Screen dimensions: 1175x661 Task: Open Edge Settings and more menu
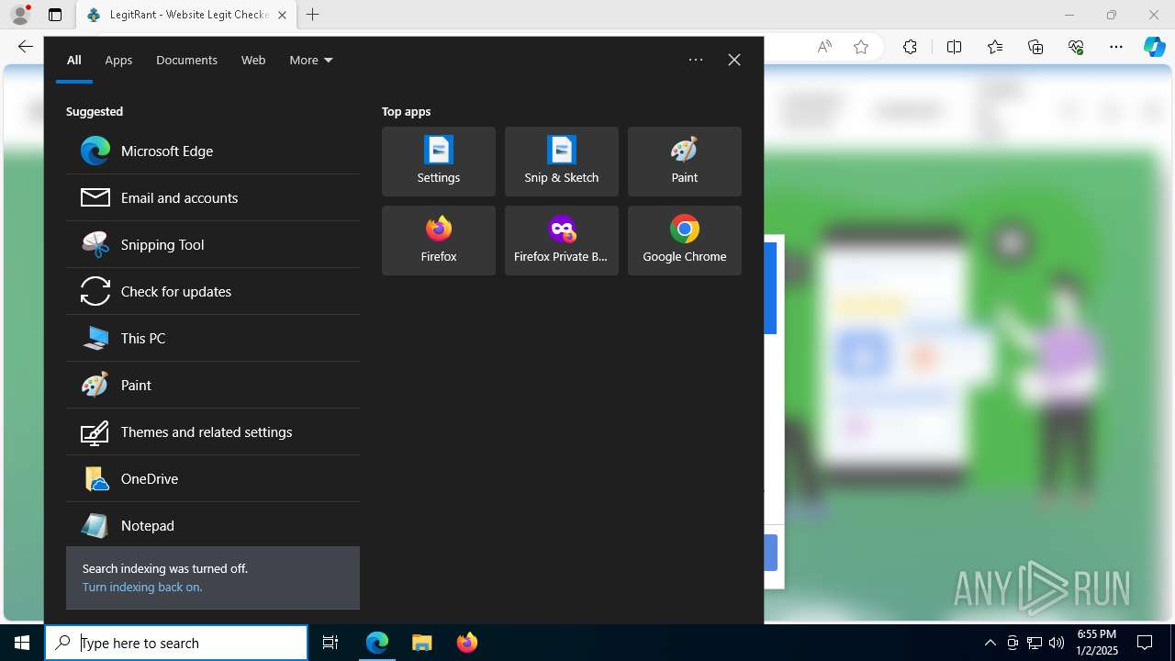[1116, 47]
